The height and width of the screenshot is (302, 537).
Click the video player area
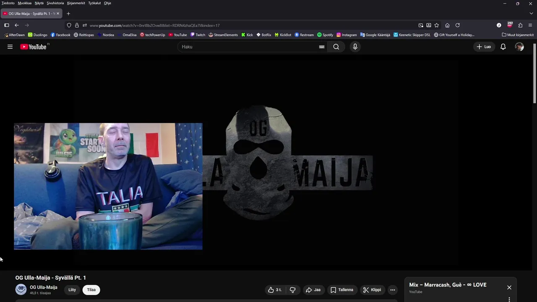267,163
